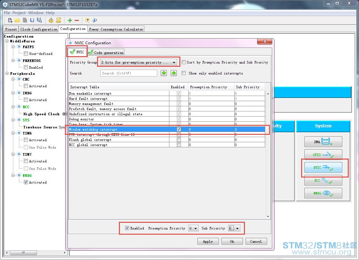This screenshot has width=359, height=260.
Task: Toggle Window watchdog interrupt Enabled checkbox
Action: tap(179, 129)
